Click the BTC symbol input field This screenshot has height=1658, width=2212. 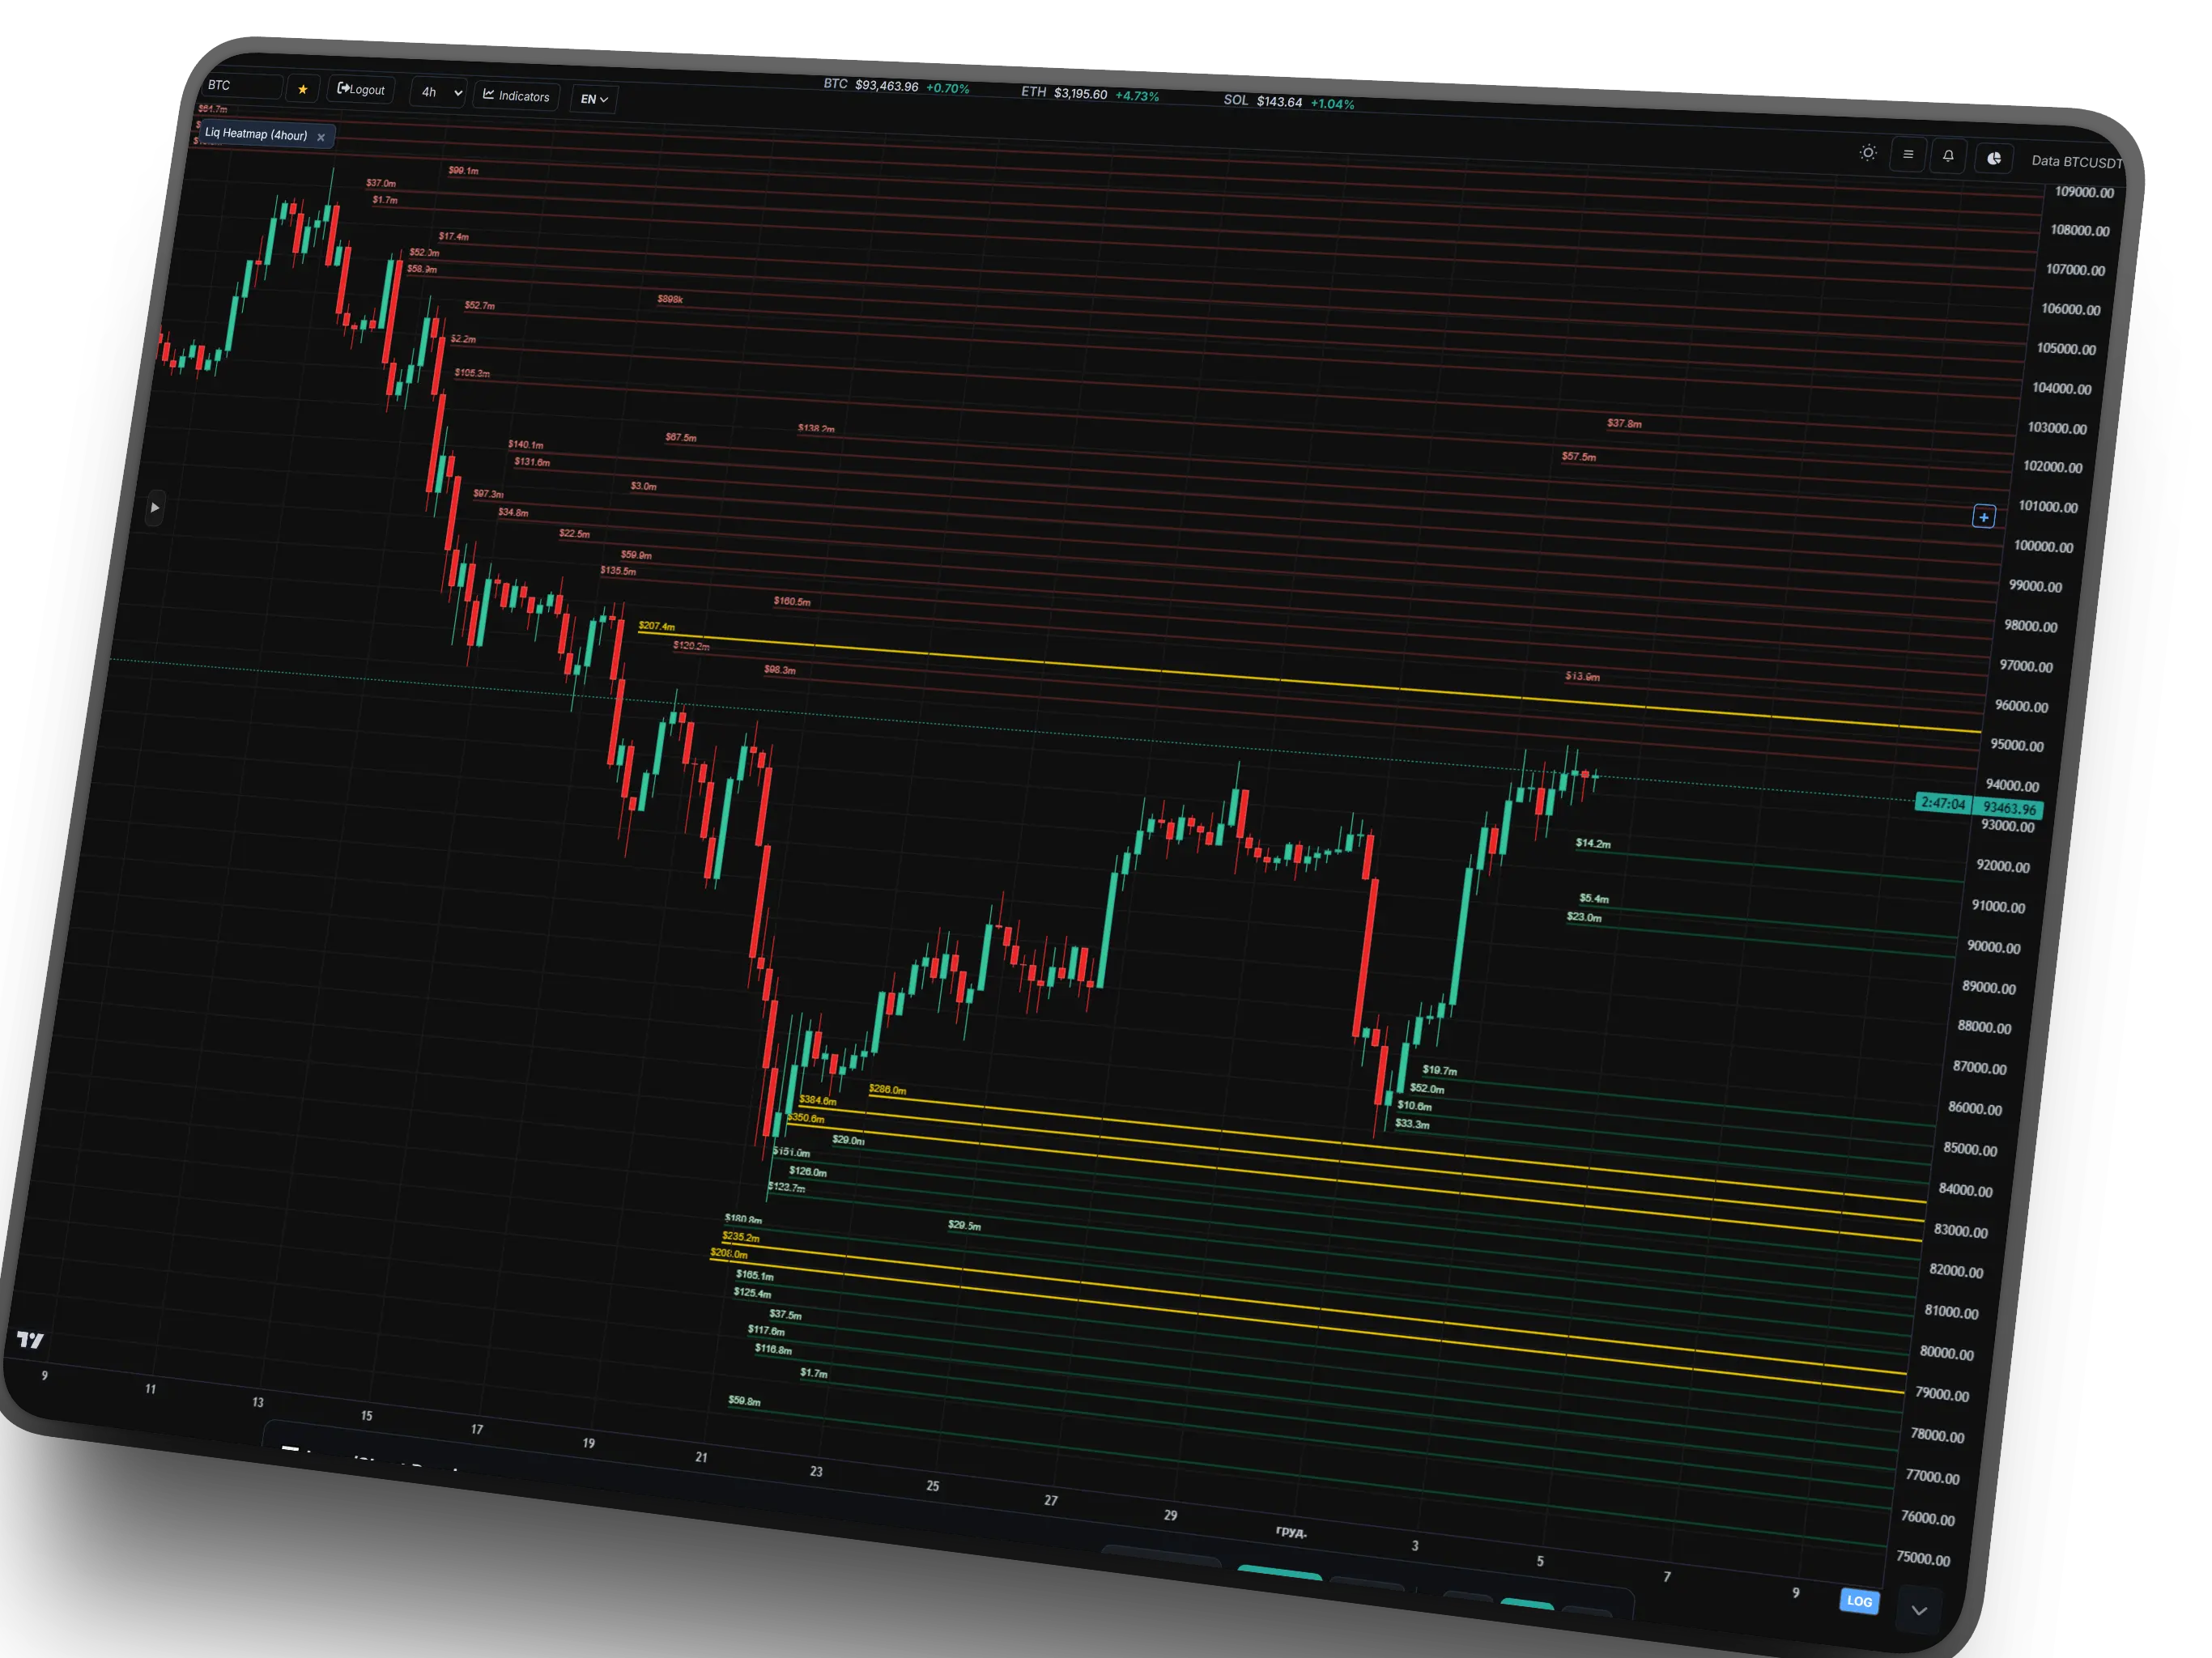pyautogui.click(x=243, y=86)
